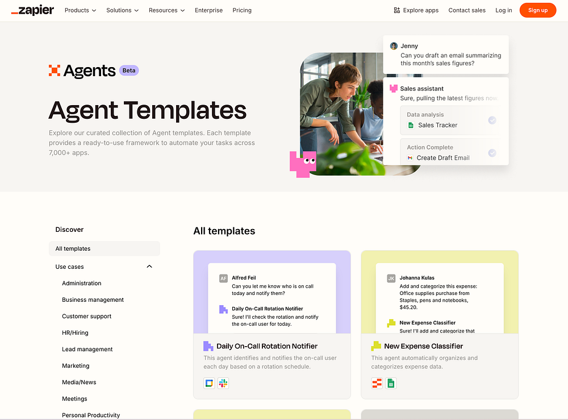Click the Data analysis label
The height and width of the screenshot is (420, 568).
coord(425,114)
